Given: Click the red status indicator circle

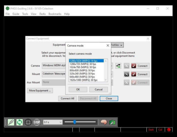Looking at the screenshot, I should [169, 130].
